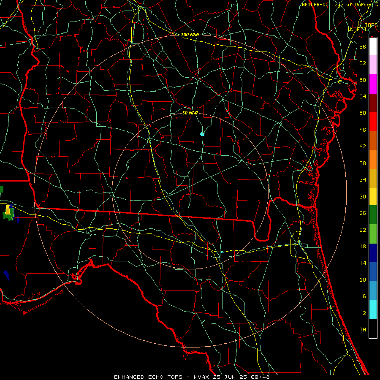The height and width of the screenshot is (380, 380).
Task: Click the magenta legend swatch
Action: 373,84
